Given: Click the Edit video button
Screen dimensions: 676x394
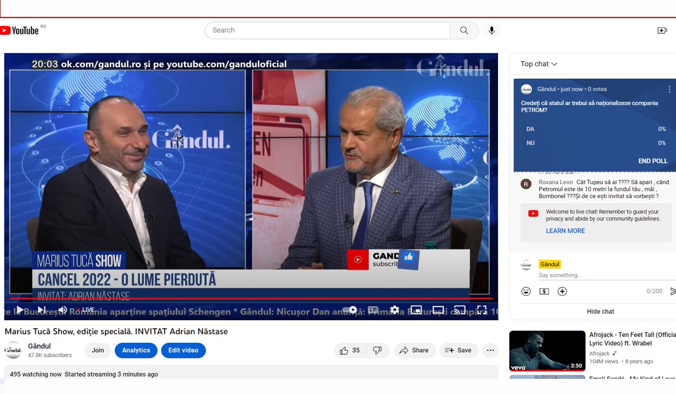Looking at the screenshot, I should click(x=183, y=350).
